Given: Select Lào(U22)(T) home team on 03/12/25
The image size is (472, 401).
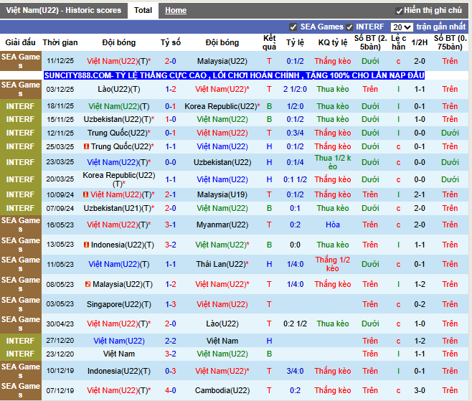Looking at the screenshot, I should [x=119, y=89].
